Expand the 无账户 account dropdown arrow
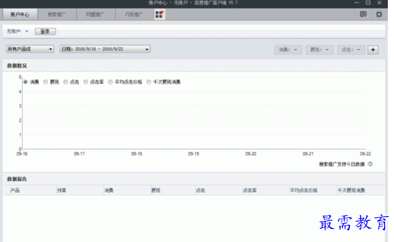 pyautogui.click(x=26, y=31)
